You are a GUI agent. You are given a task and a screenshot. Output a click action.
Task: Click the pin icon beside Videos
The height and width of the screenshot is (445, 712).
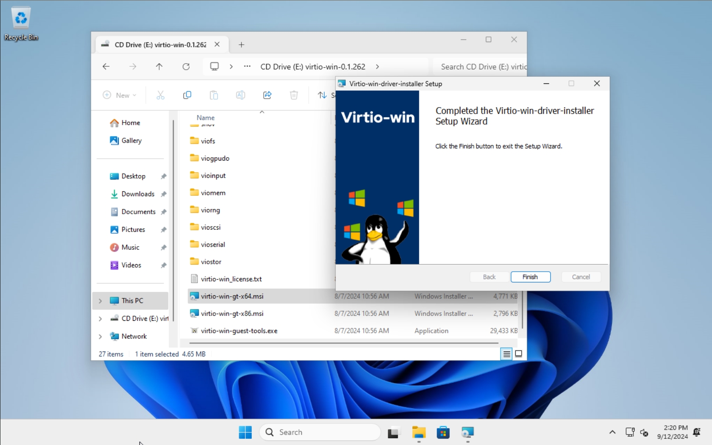coord(164,266)
